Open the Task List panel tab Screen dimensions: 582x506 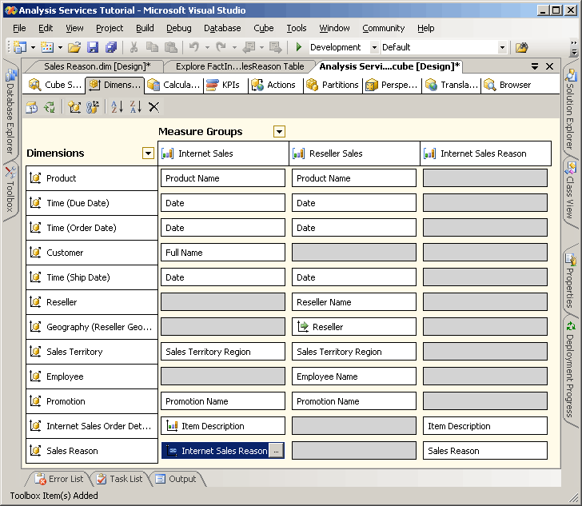coord(120,479)
